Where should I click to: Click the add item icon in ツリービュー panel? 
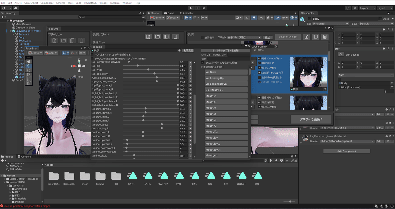point(54,40)
